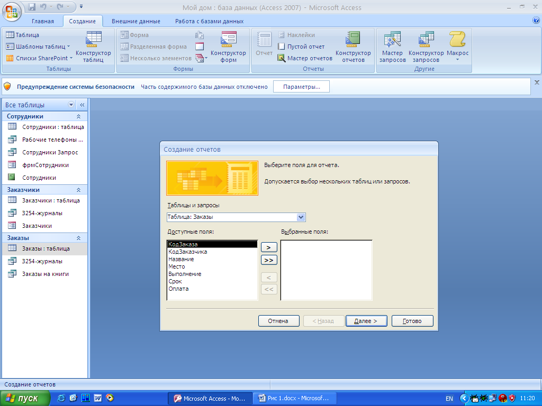Screen dimensions: 542x406
Task: Add selected field with > button
Action: click(x=269, y=247)
